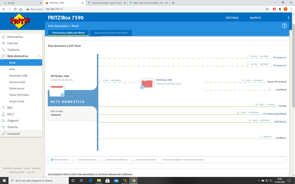
Task: Close the Google tab
Action: click(x=41, y=3)
